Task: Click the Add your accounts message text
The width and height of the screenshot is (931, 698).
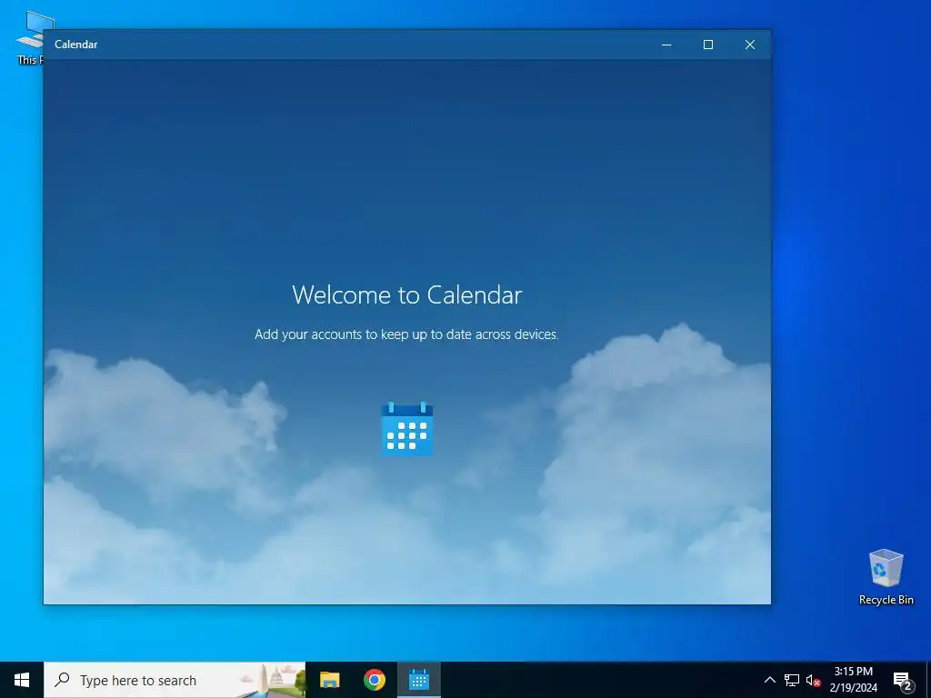Action: coord(406,334)
